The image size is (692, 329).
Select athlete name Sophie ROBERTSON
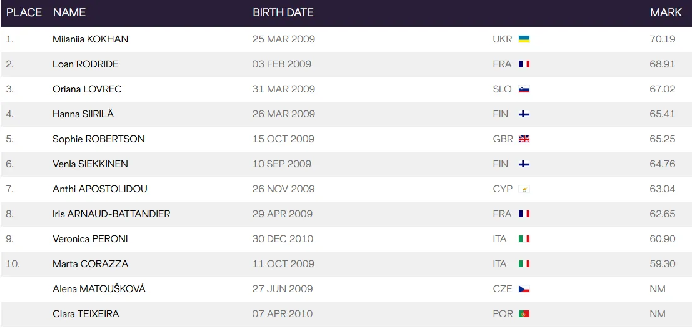(x=98, y=139)
